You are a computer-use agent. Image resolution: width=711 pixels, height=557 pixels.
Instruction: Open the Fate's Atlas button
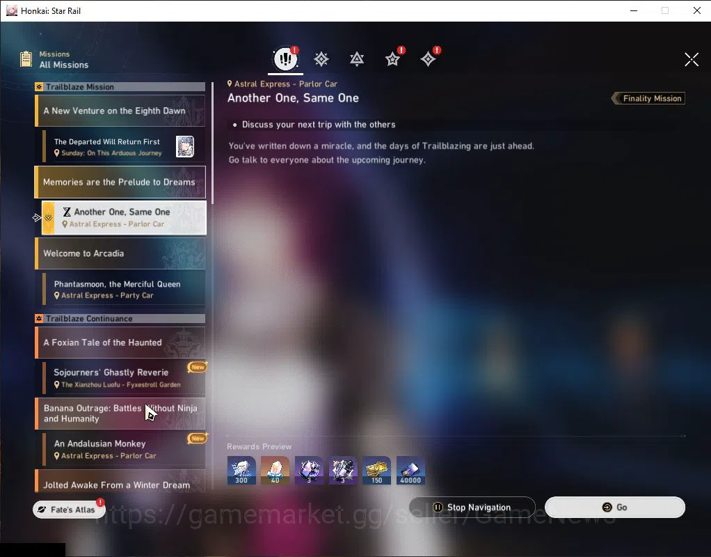point(69,510)
